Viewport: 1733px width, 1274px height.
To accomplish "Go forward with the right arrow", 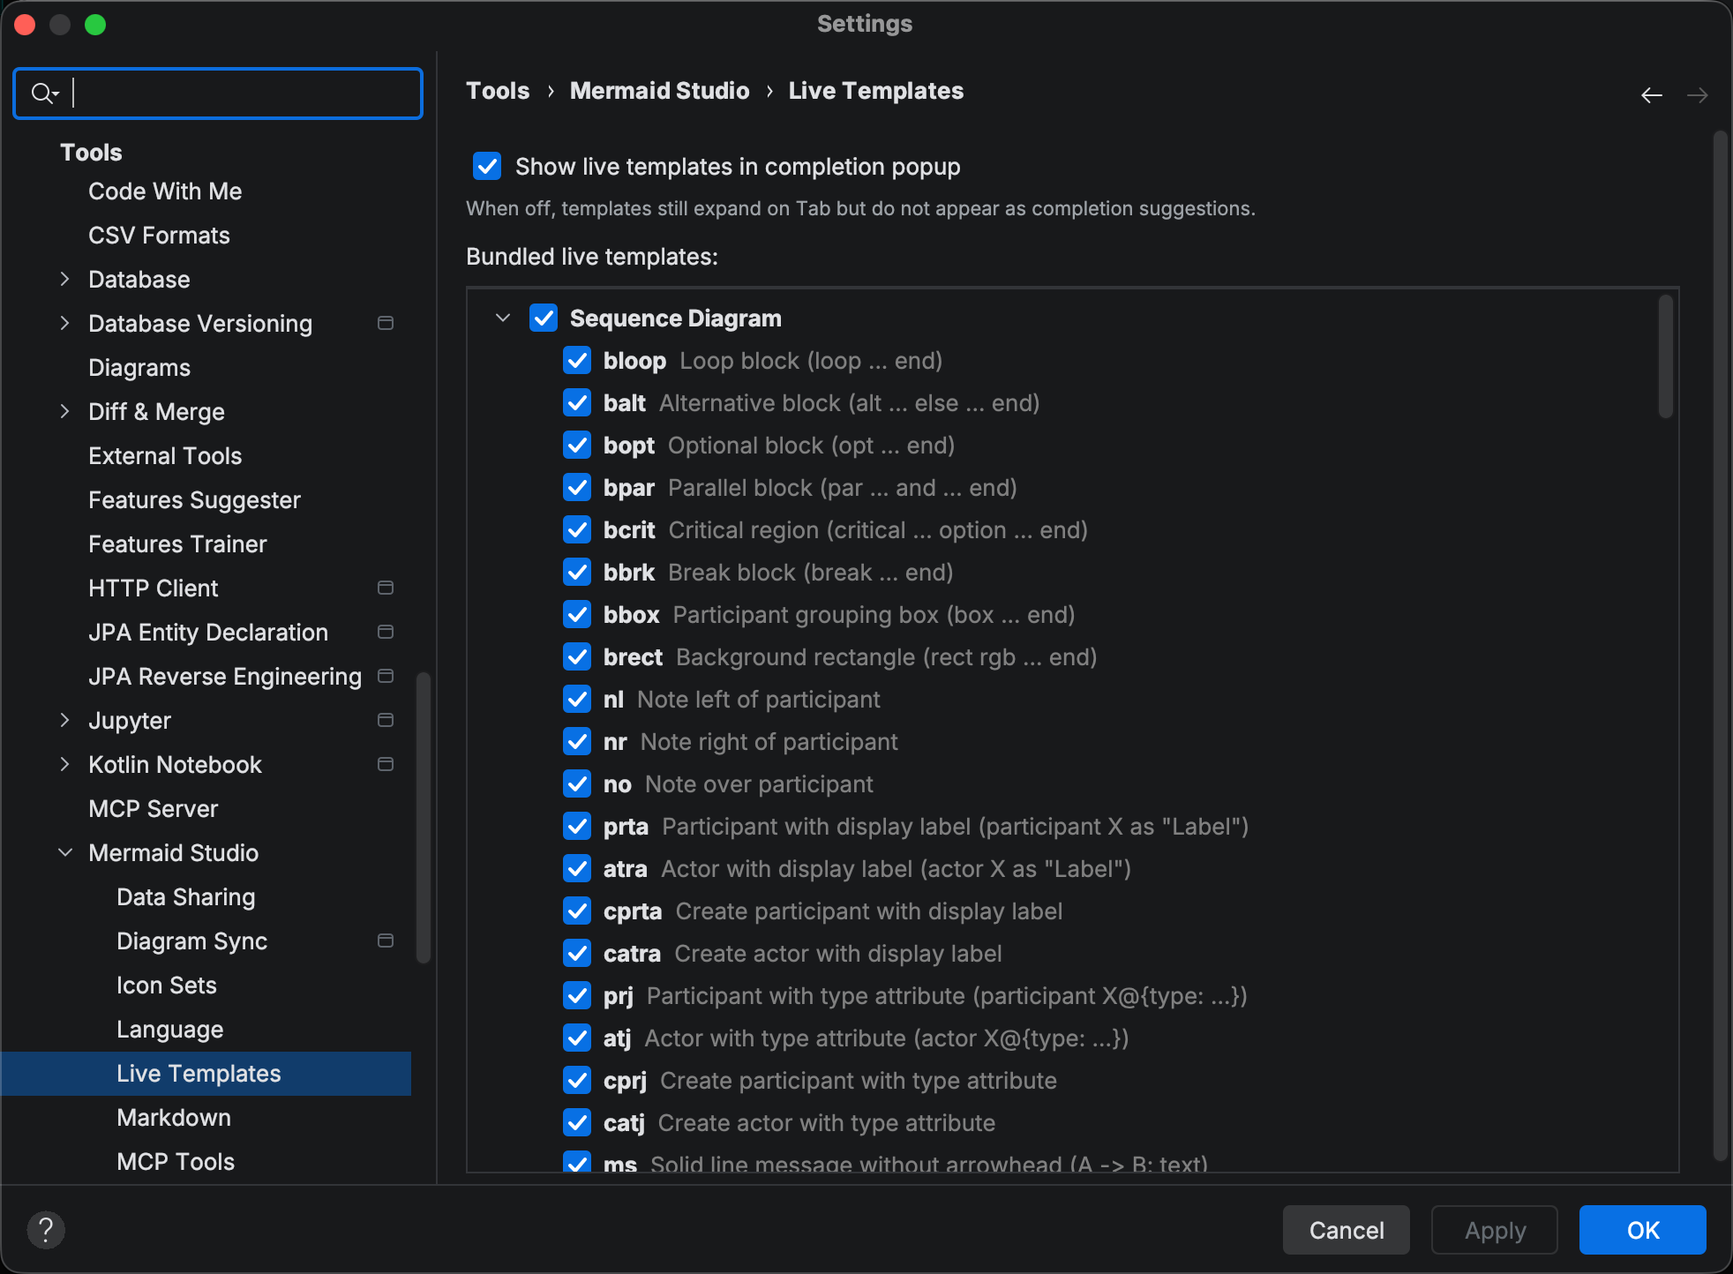I will coord(1698,95).
